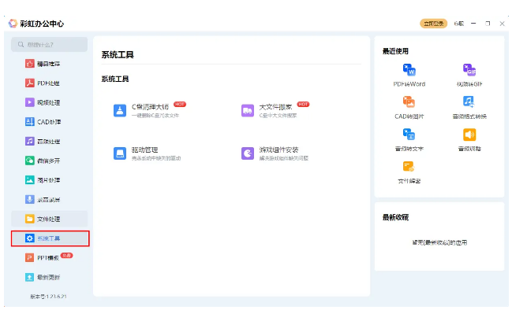Open recent audio to text tool
This screenshot has height=310, width=512.
click(x=409, y=140)
